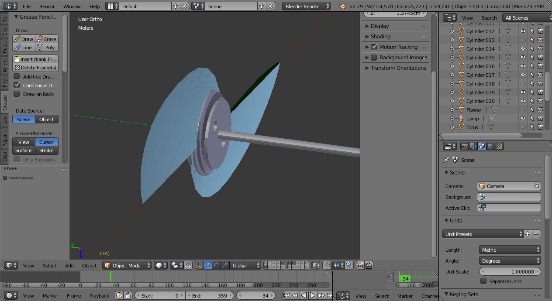Image resolution: width=552 pixels, height=301 pixels.
Task: Enable Draw on Back checkbox
Action: [17, 94]
